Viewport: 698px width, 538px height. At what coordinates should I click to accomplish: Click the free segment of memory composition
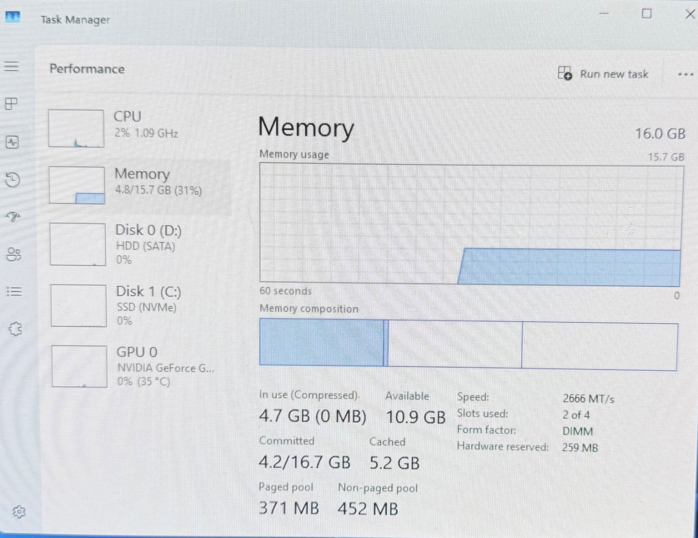pyautogui.click(x=599, y=347)
